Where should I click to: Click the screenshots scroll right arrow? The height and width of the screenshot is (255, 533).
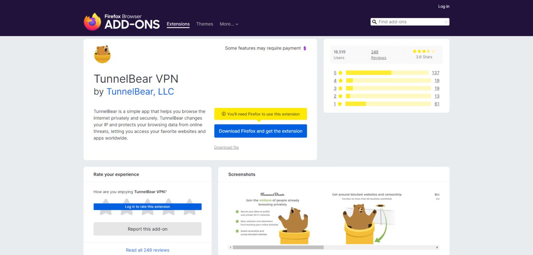click(x=437, y=247)
